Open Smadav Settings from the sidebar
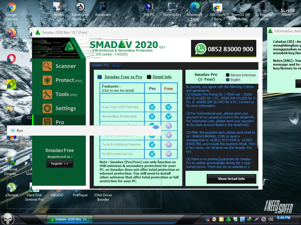301x225 pixels. pyautogui.click(x=59, y=108)
